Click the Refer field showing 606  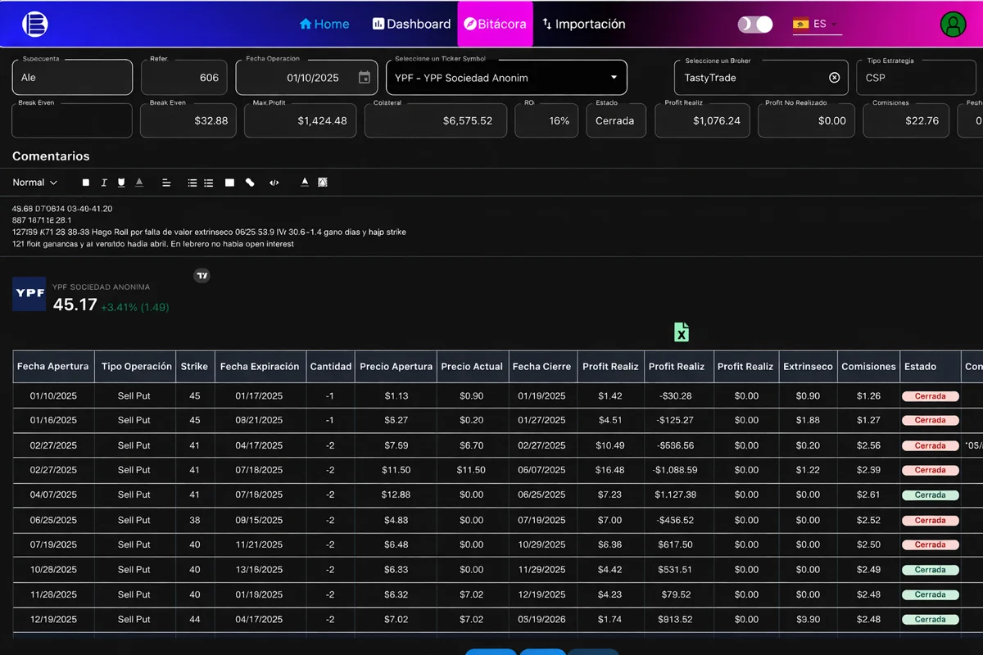[x=185, y=78]
